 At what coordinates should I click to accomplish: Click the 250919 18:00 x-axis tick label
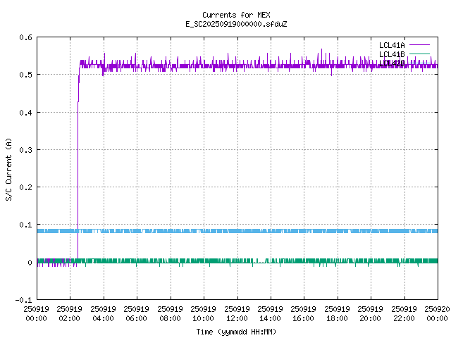click(x=337, y=312)
